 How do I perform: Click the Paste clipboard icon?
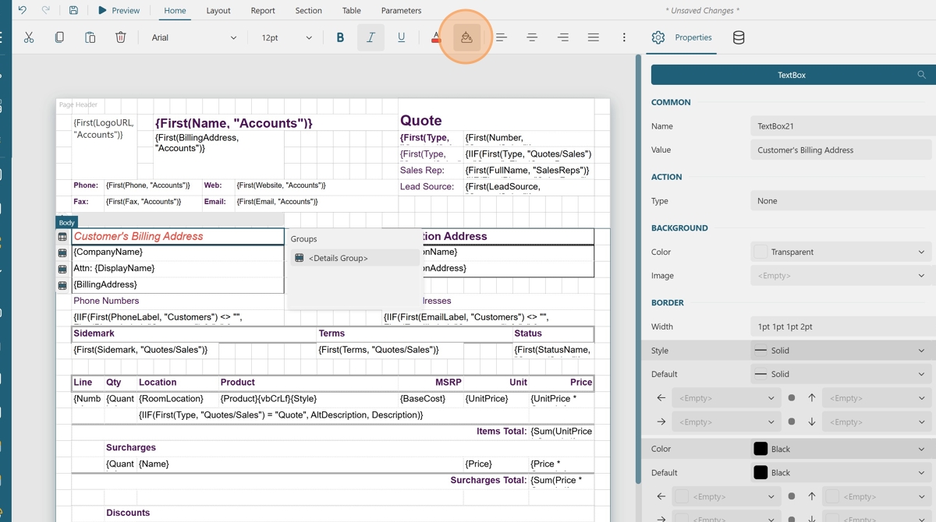tap(90, 37)
